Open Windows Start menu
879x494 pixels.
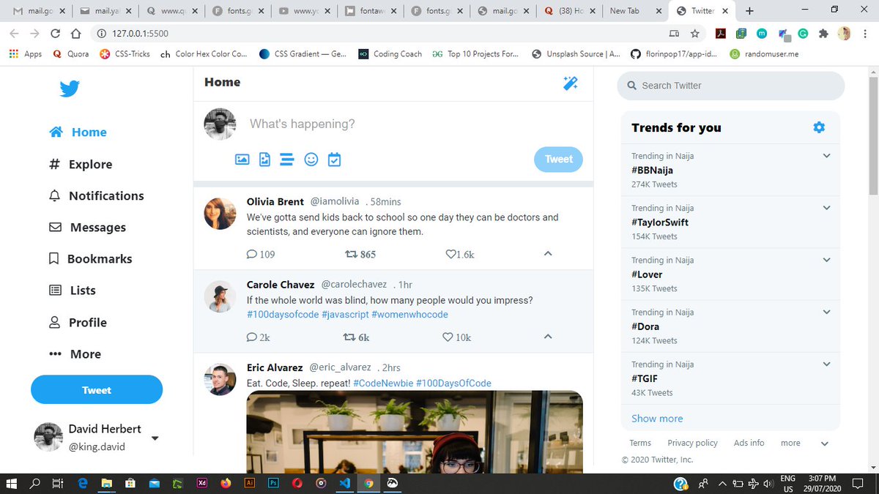point(11,483)
